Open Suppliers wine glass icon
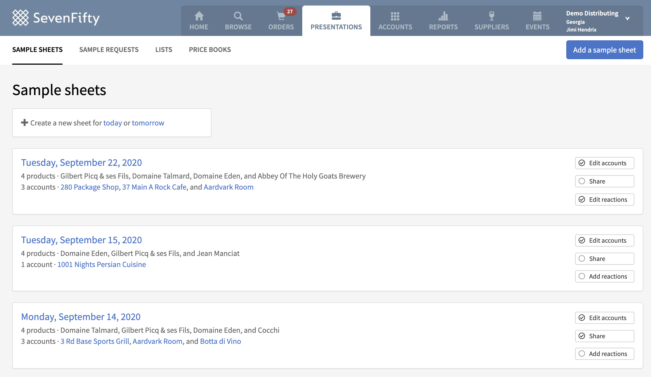Screen dimensions: 651x377 click(x=492, y=16)
